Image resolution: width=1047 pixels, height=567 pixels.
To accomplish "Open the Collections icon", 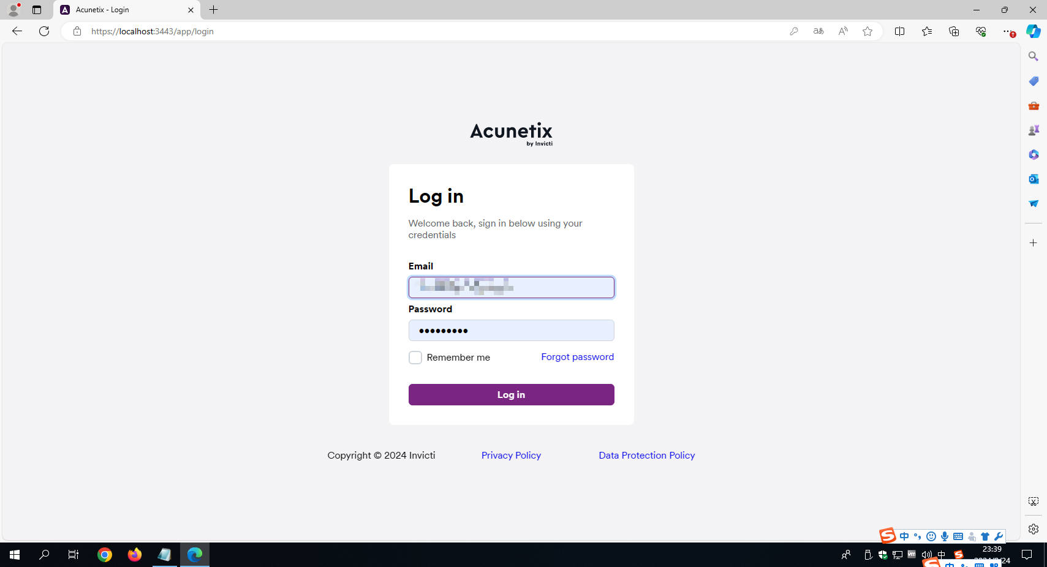I will click(x=954, y=31).
